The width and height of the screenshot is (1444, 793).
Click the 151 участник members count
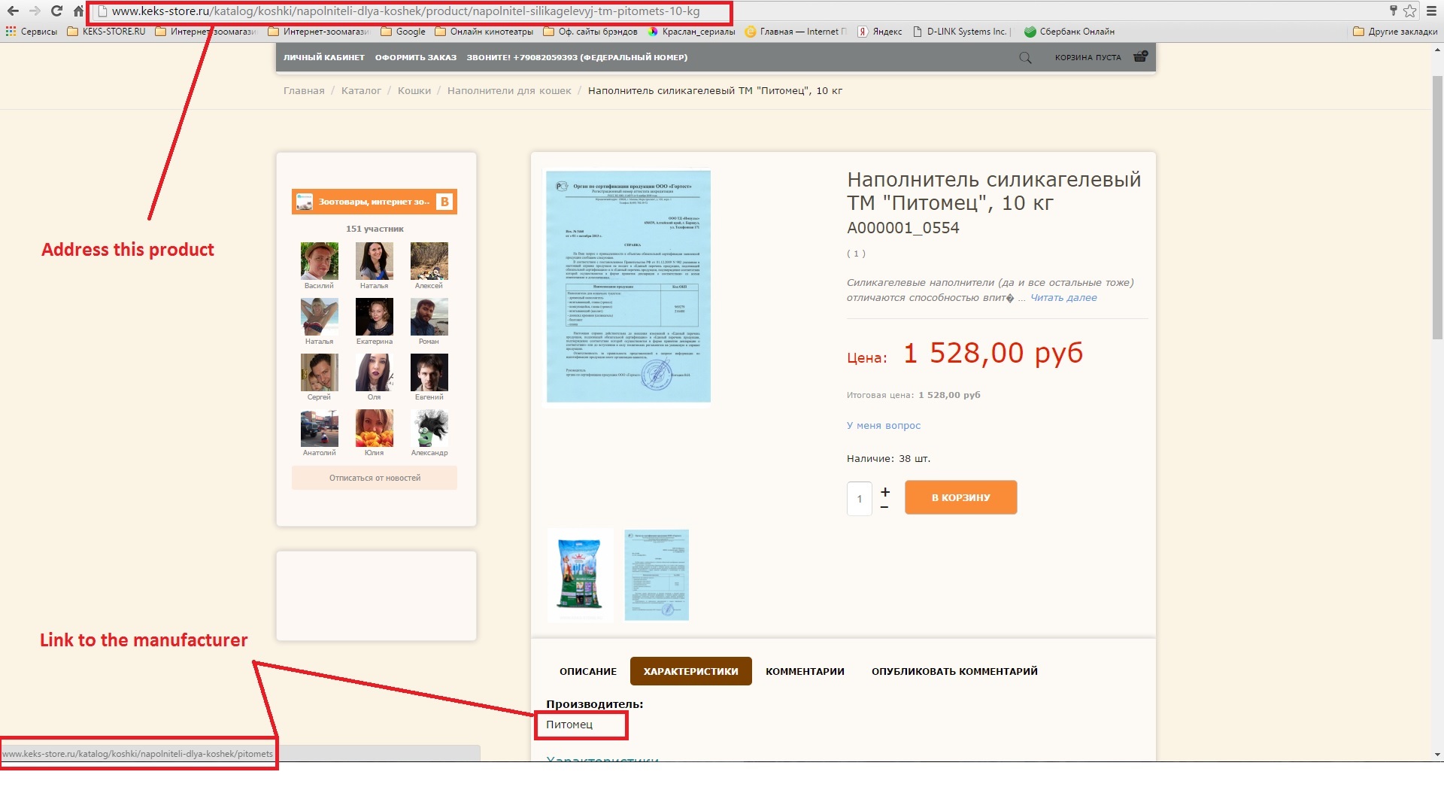click(375, 229)
